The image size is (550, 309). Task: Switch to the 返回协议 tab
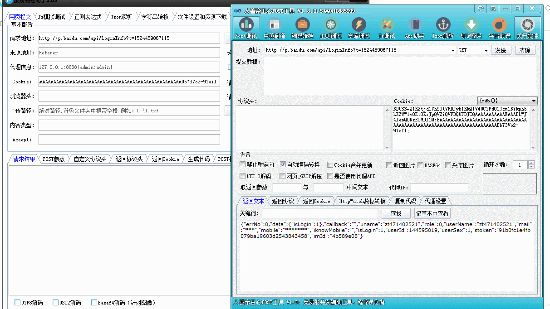coord(283,201)
